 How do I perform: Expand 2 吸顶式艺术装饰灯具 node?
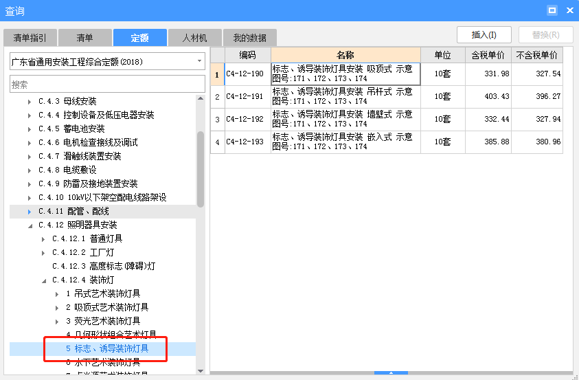point(57,308)
